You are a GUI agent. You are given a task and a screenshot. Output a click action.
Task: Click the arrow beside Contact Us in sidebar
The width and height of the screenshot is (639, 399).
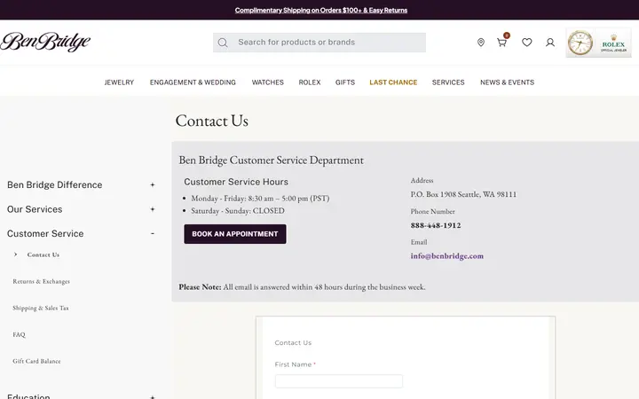[x=15, y=254]
